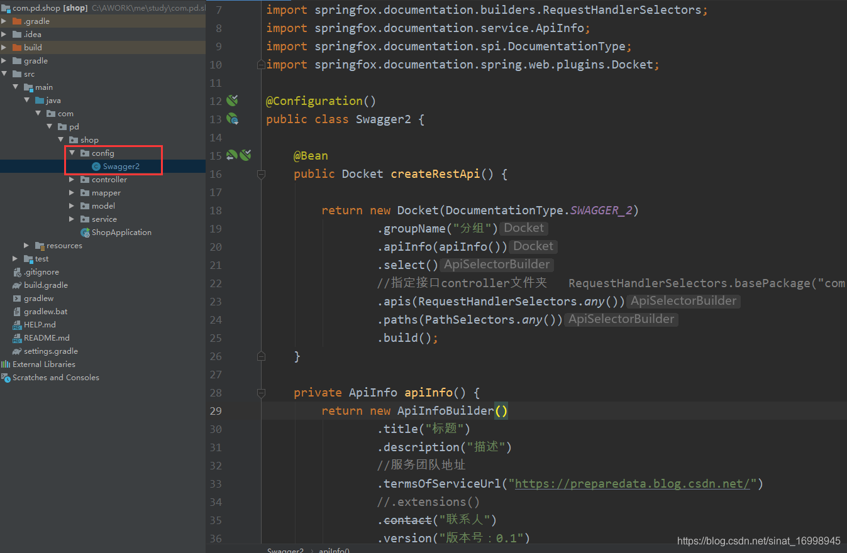Image resolution: width=847 pixels, height=553 pixels.
Task: Click the HELP.md markdown file icon
Action: point(17,325)
